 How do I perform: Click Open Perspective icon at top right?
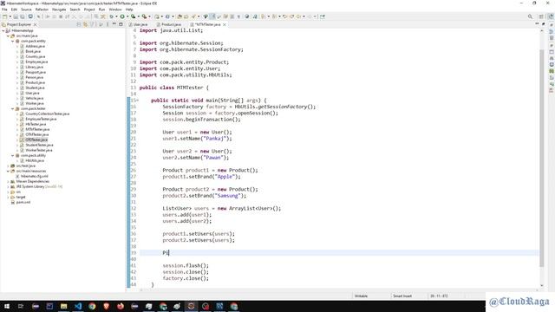coord(541,16)
